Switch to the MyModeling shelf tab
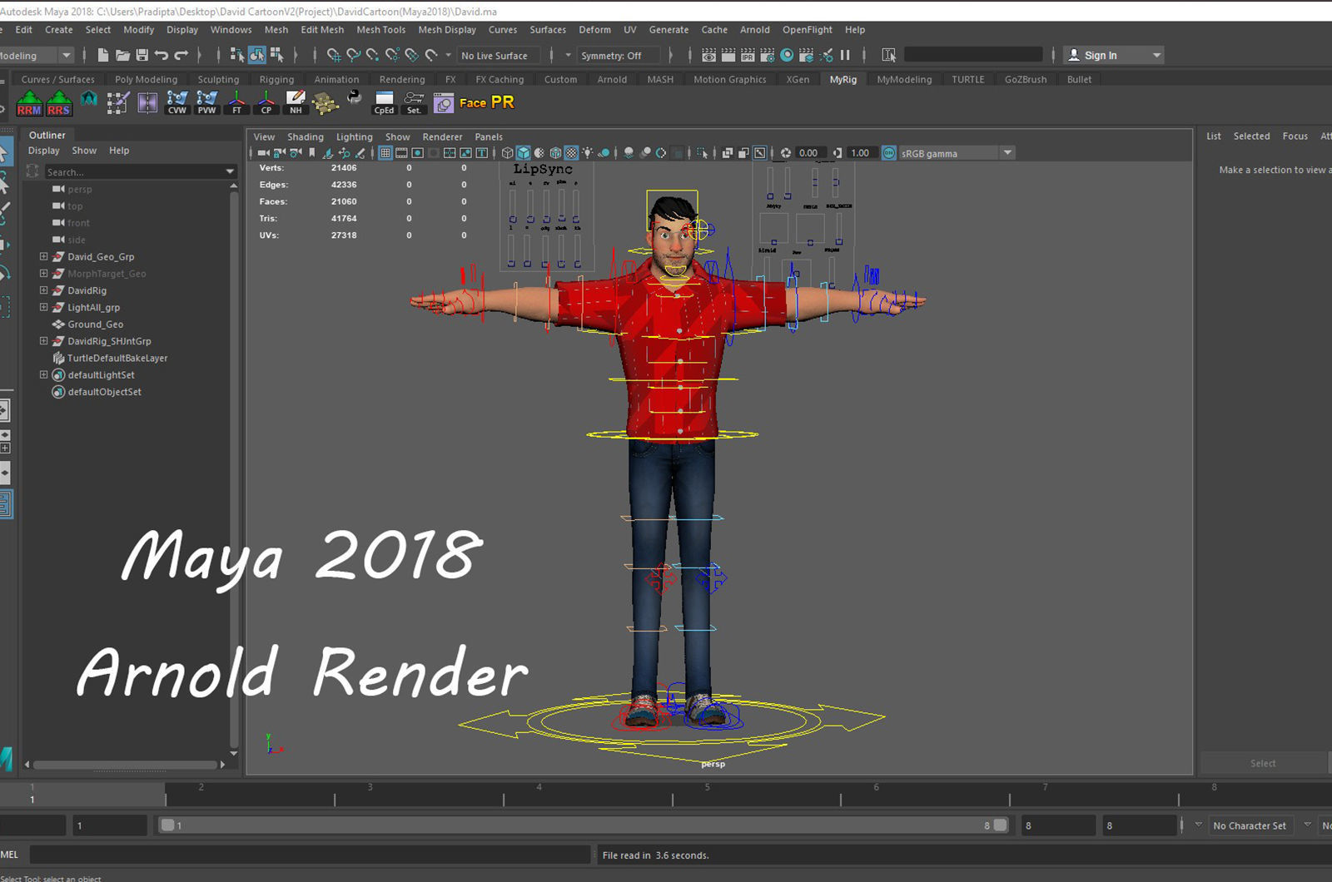Screen dimensions: 1332x882 click(x=904, y=80)
